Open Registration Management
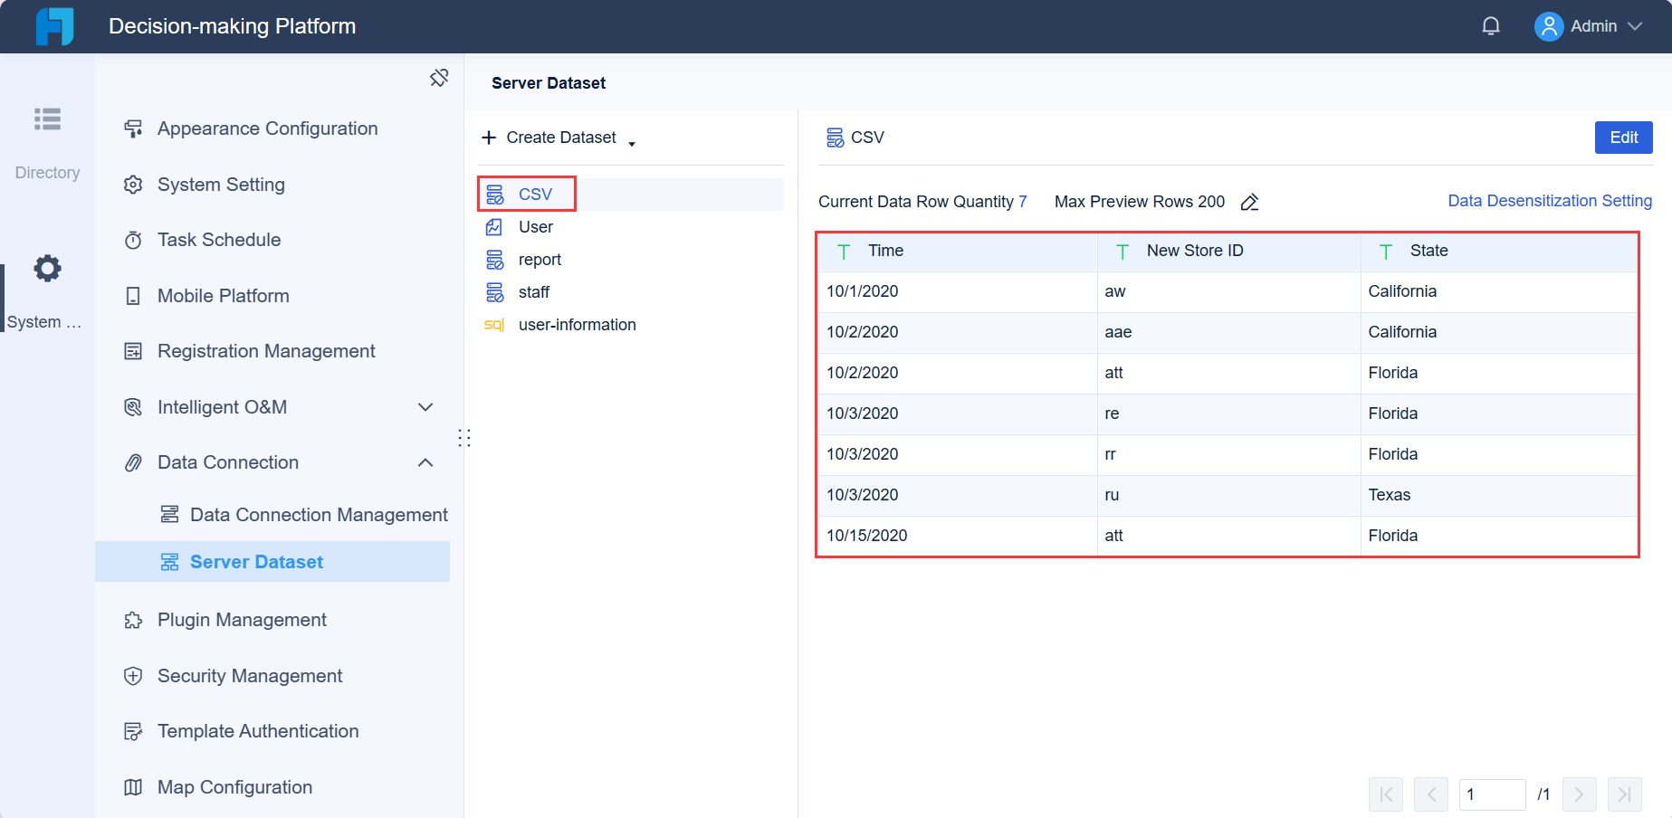Image resolution: width=1672 pixels, height=818 pixels. (266, 351)
